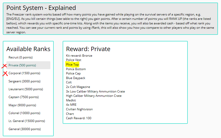The width and height of the screenshot is (221, 138).
Task: Click the yellow highlighted Plice Top text
Action: 72,65
